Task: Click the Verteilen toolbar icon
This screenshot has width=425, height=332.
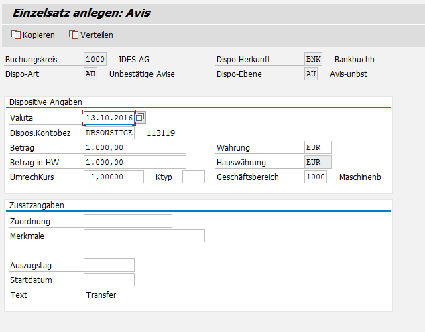Action: coord(74,35)
